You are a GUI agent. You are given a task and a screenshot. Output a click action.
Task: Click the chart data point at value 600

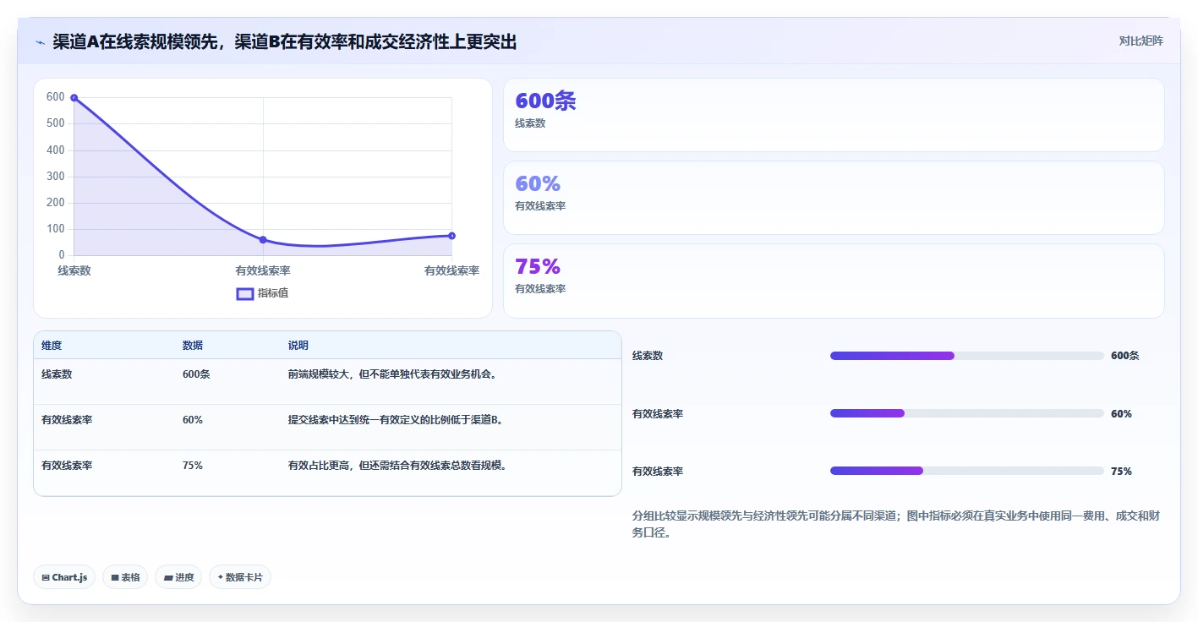pyautogui.click(x=74, y=98)
